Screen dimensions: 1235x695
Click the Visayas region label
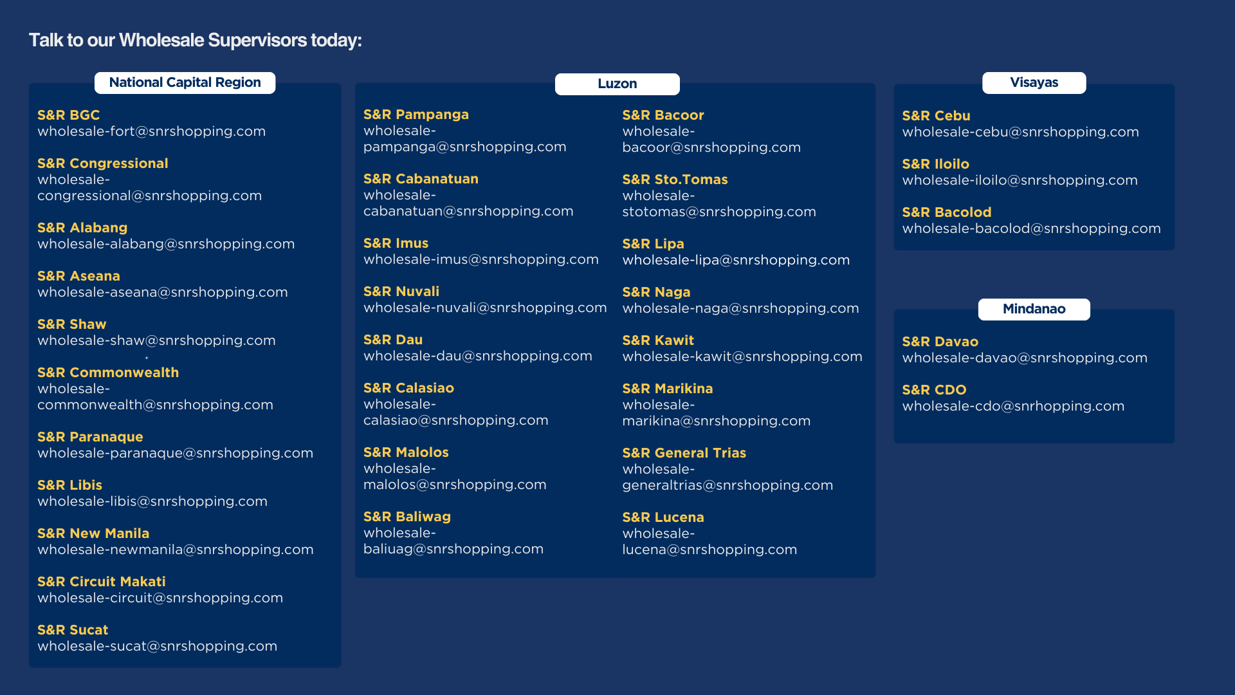[x=1034, y=82]
